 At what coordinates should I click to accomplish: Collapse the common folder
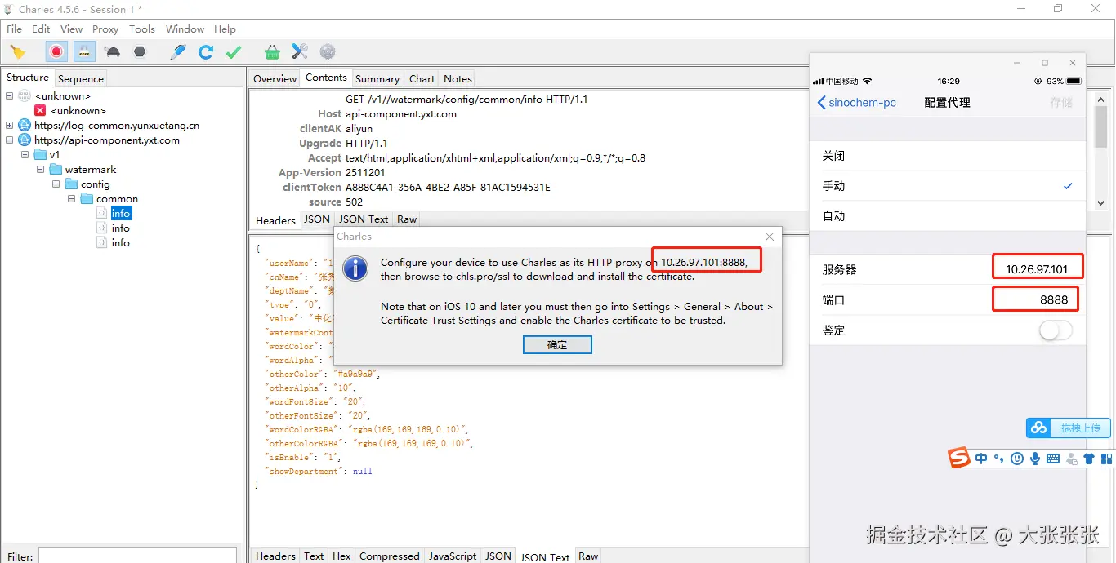click(71, 198)
